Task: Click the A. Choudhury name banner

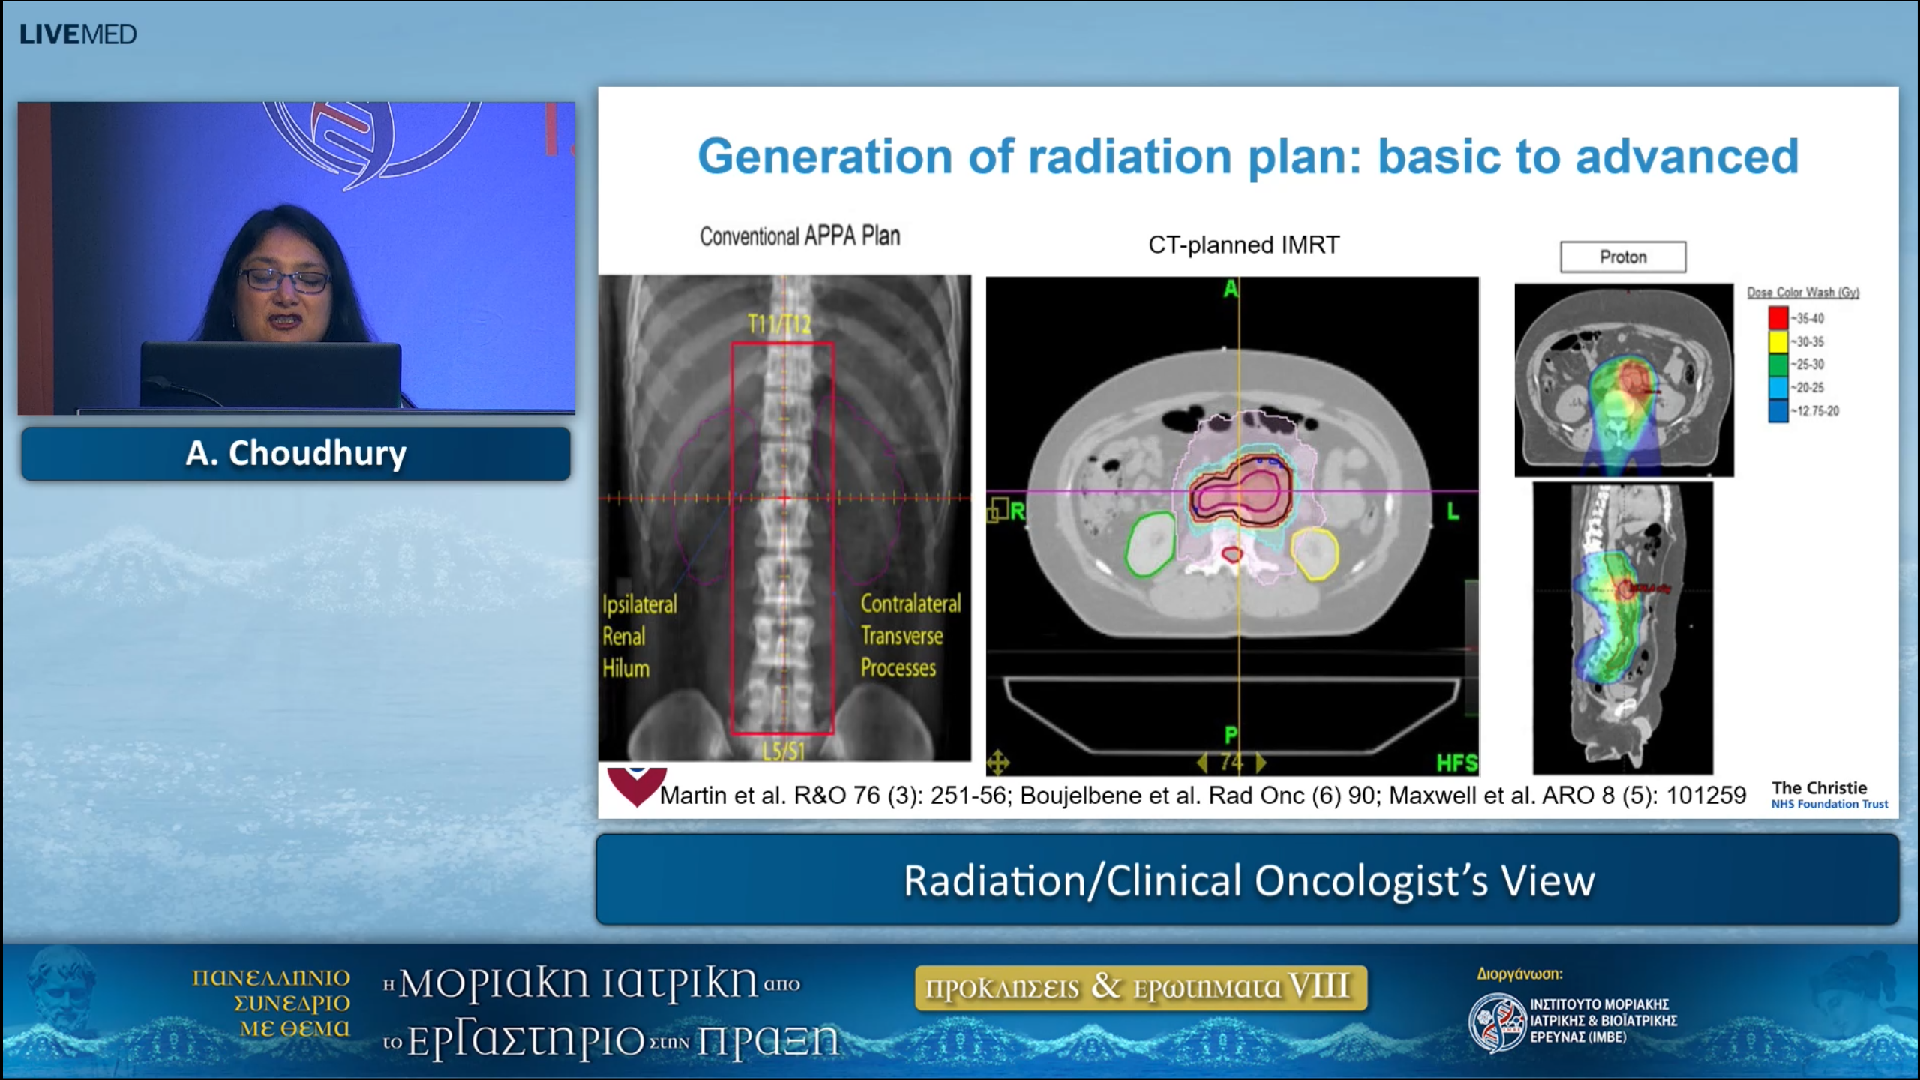Action: coord(296,454)
